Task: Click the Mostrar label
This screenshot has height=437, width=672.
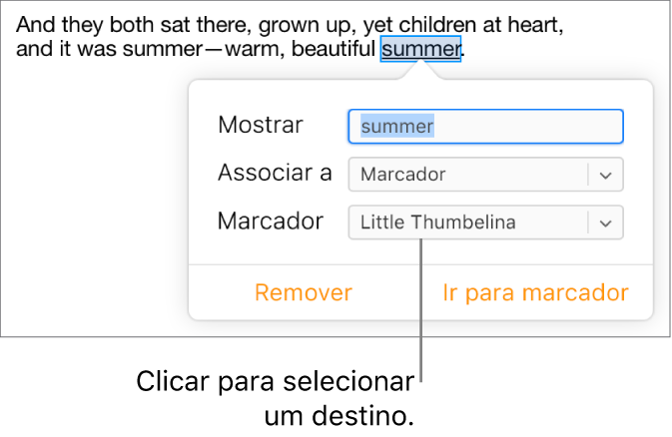Action: point(260,125)
